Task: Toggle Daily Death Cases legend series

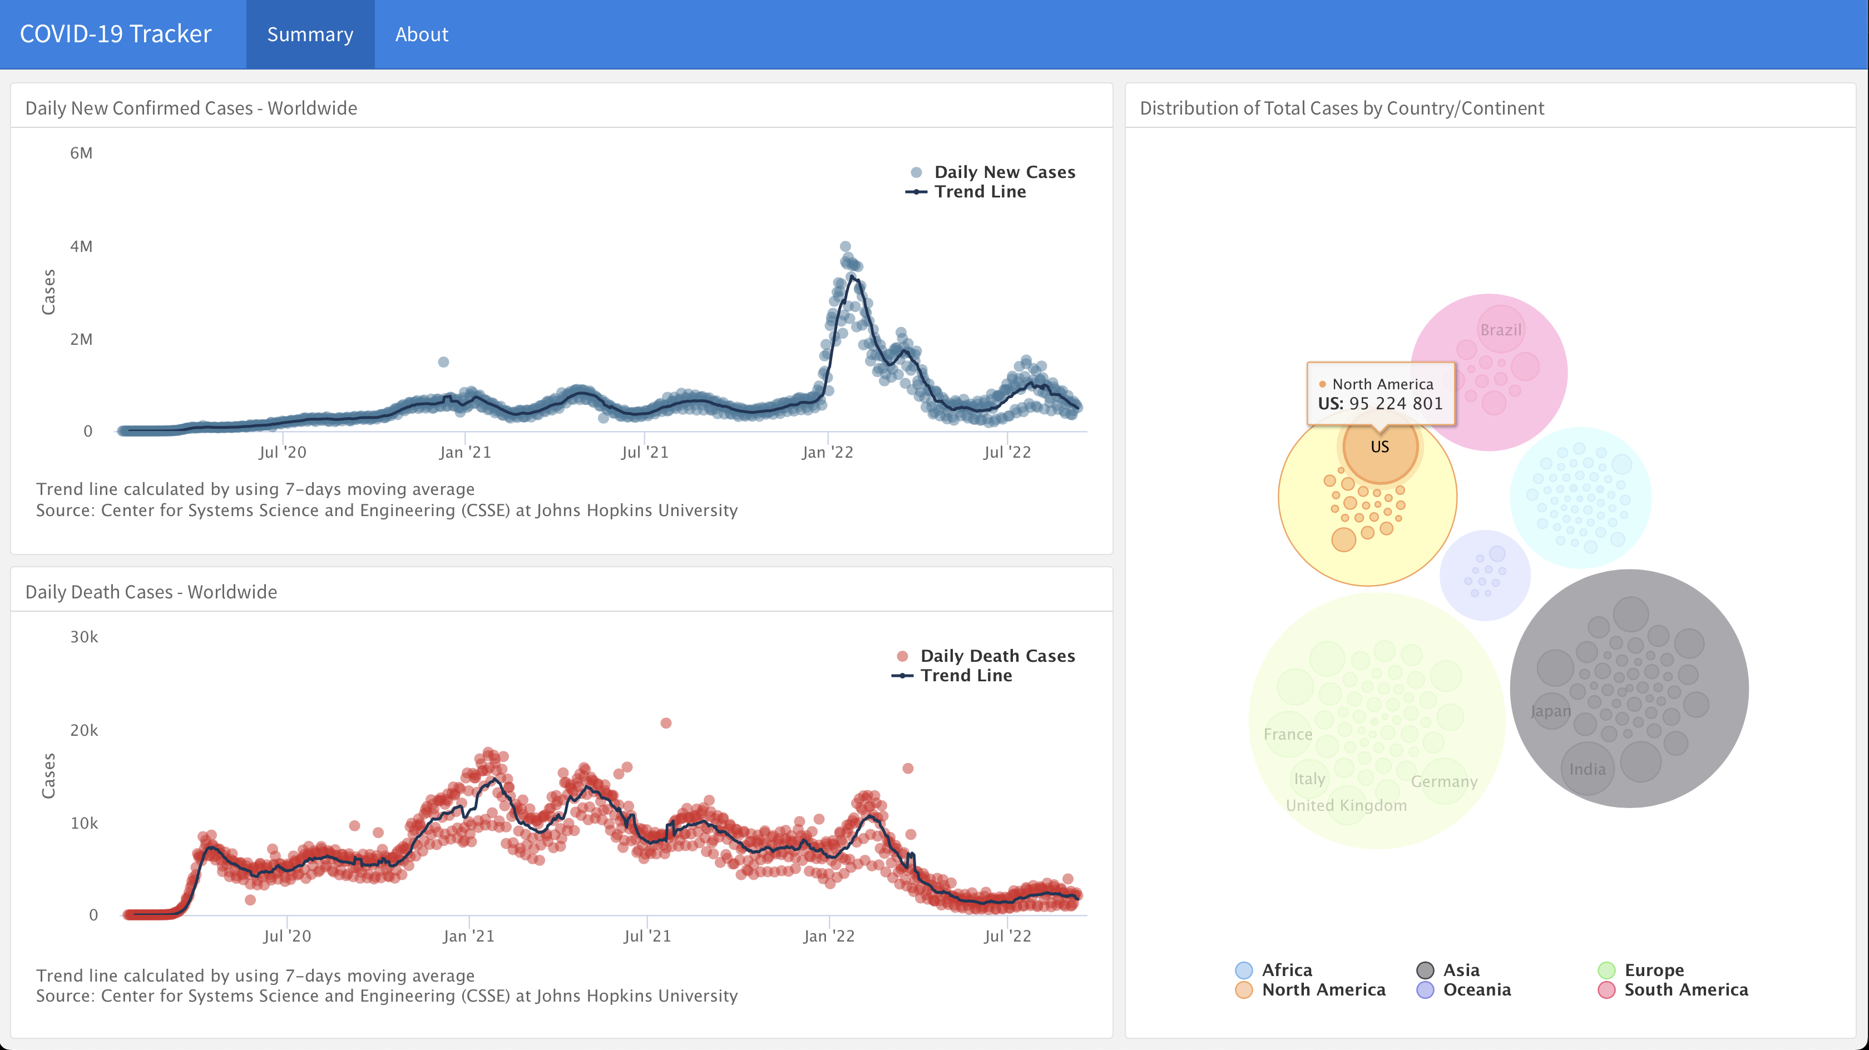Action: (996, 656)
